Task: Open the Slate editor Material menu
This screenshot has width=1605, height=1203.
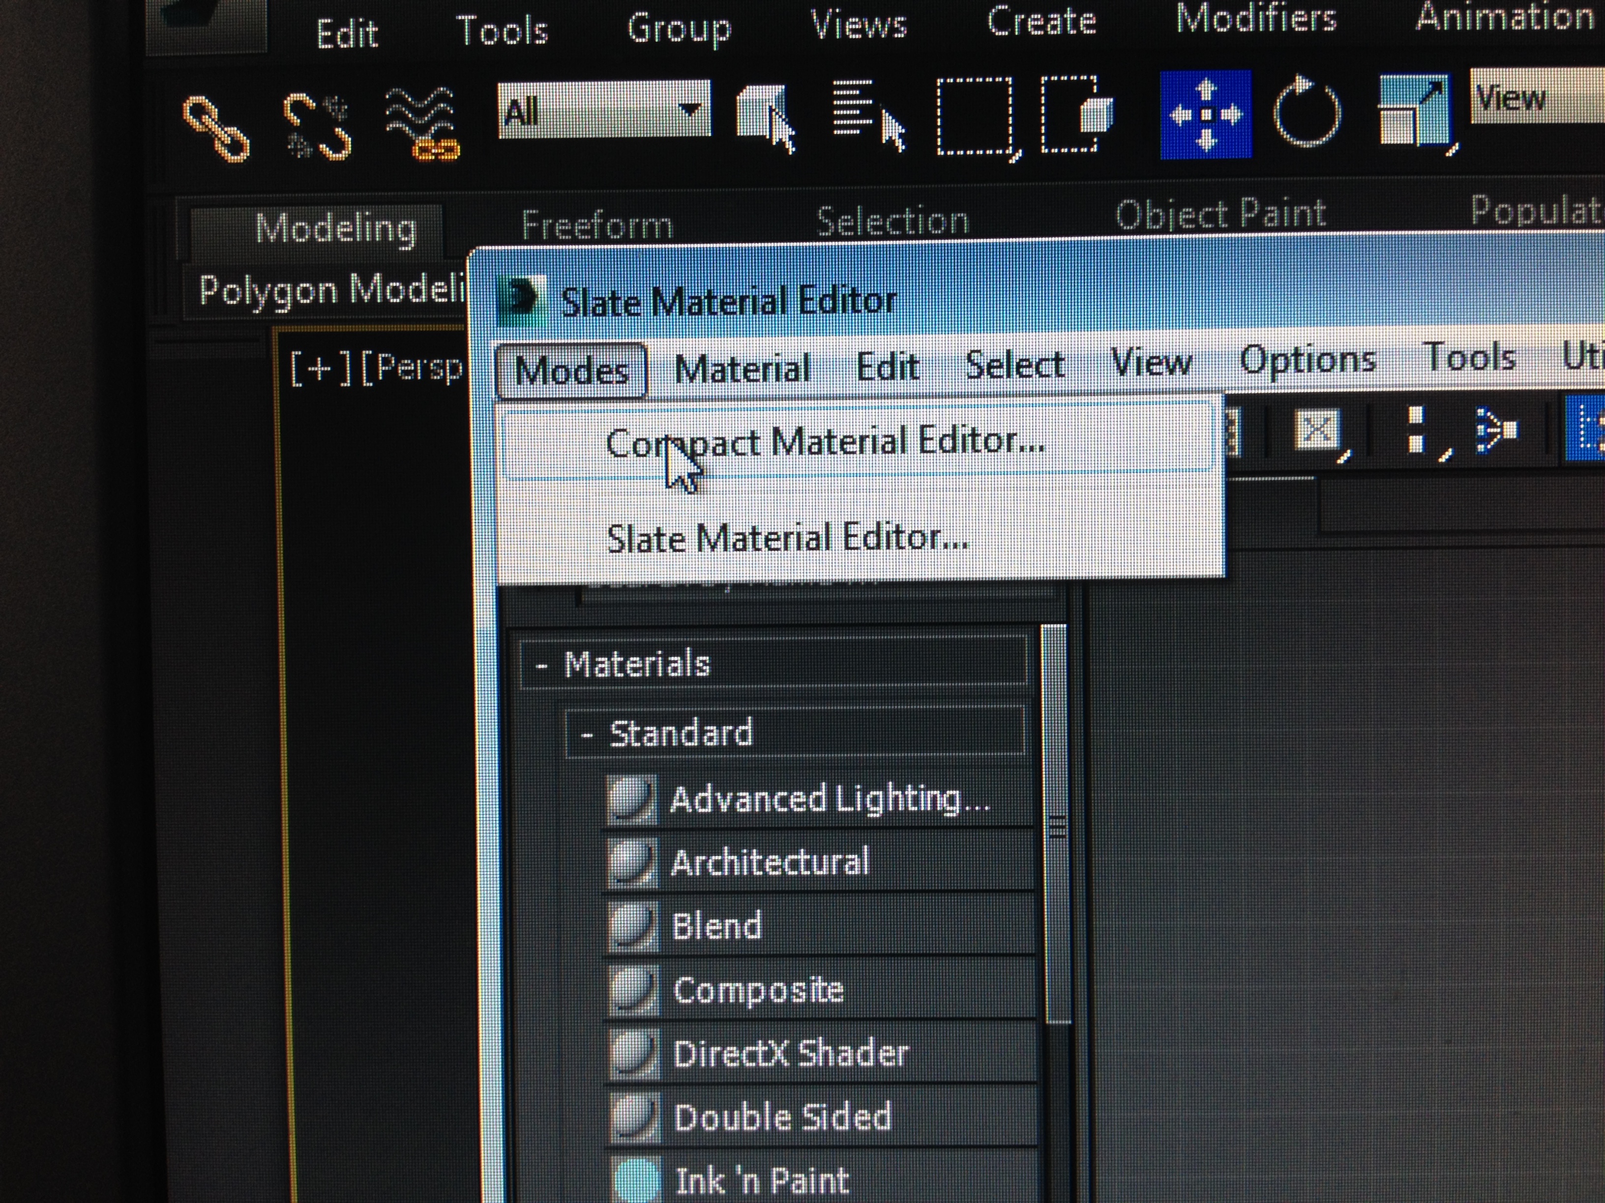Action: pyautogui.click(x=742, y=369)
